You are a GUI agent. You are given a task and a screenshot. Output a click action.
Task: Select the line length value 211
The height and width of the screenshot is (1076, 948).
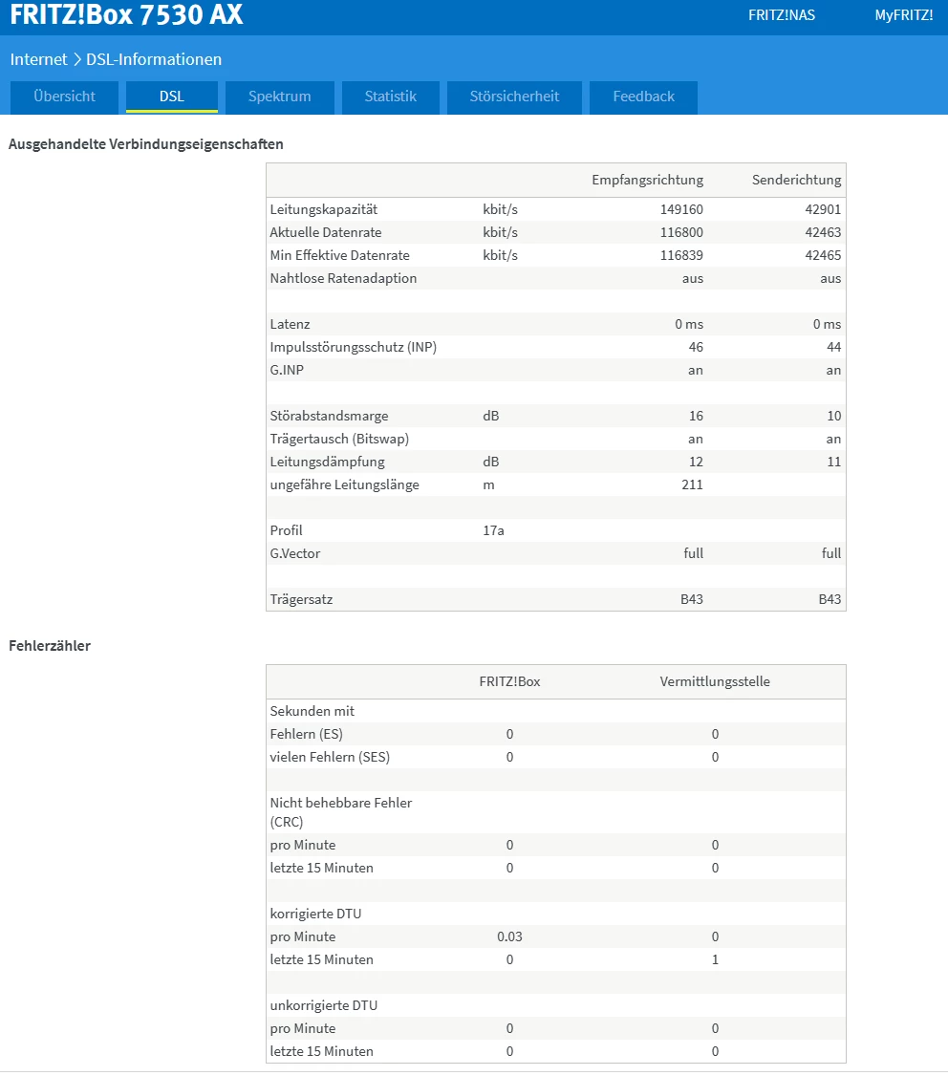pos(692,484)
